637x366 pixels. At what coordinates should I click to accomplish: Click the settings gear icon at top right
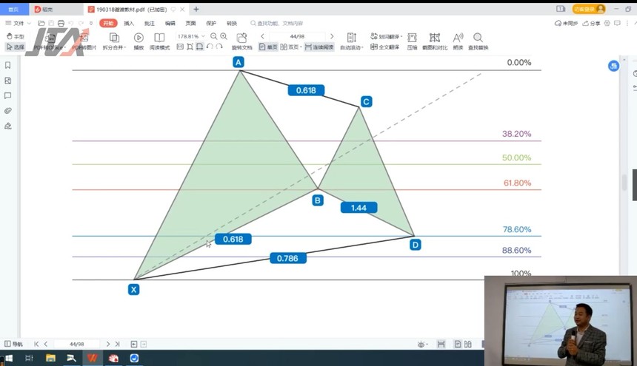[607, 23]
